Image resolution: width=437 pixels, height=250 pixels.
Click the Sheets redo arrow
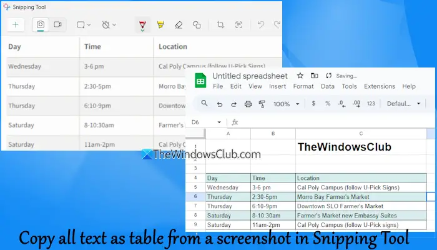[x=233, y=104]
